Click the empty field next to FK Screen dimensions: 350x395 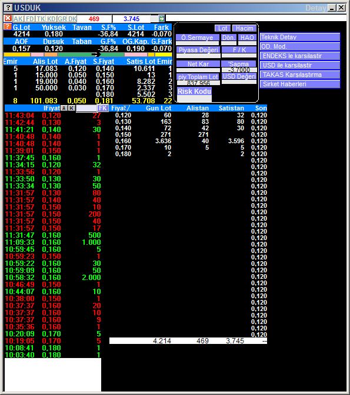pyautogui.click(x=86, y=109)
